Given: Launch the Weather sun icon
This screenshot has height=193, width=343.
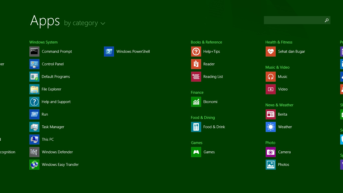Looking at the screenshot, I should [x=271, y=127].
